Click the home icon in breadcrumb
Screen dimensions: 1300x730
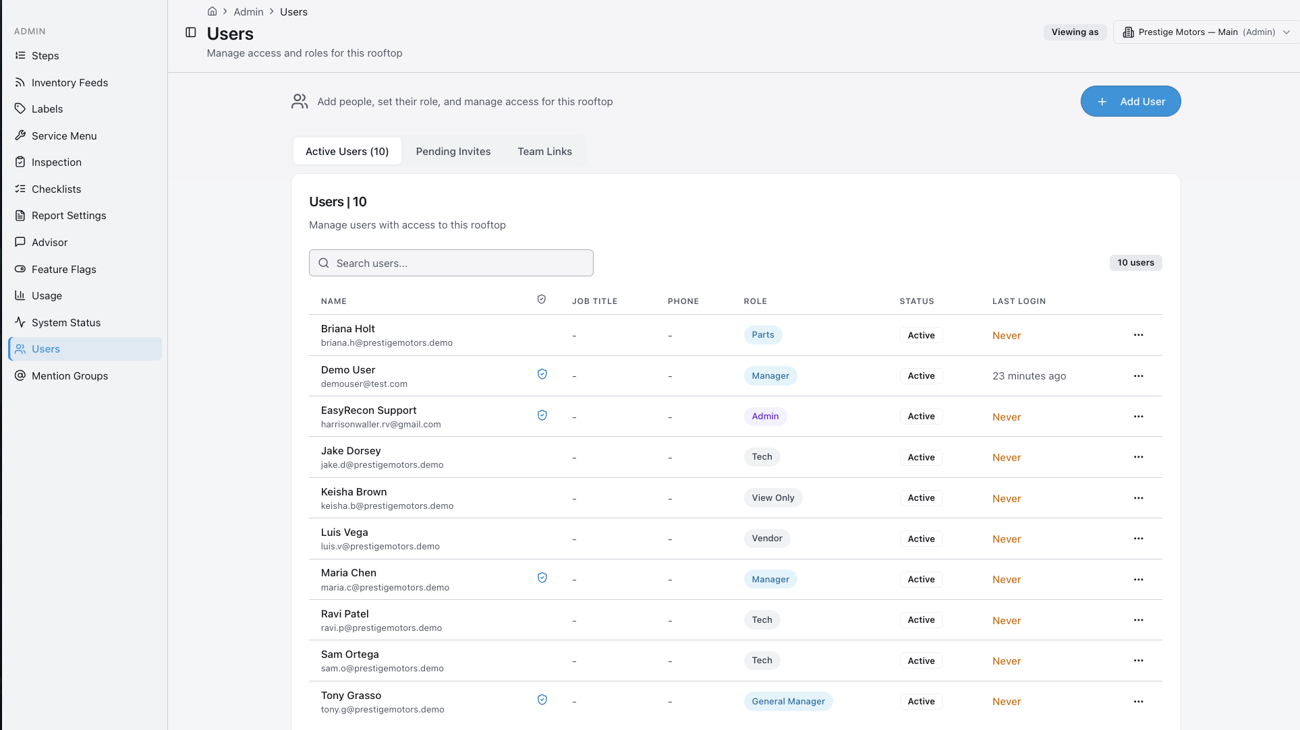(x=212, y=11)
